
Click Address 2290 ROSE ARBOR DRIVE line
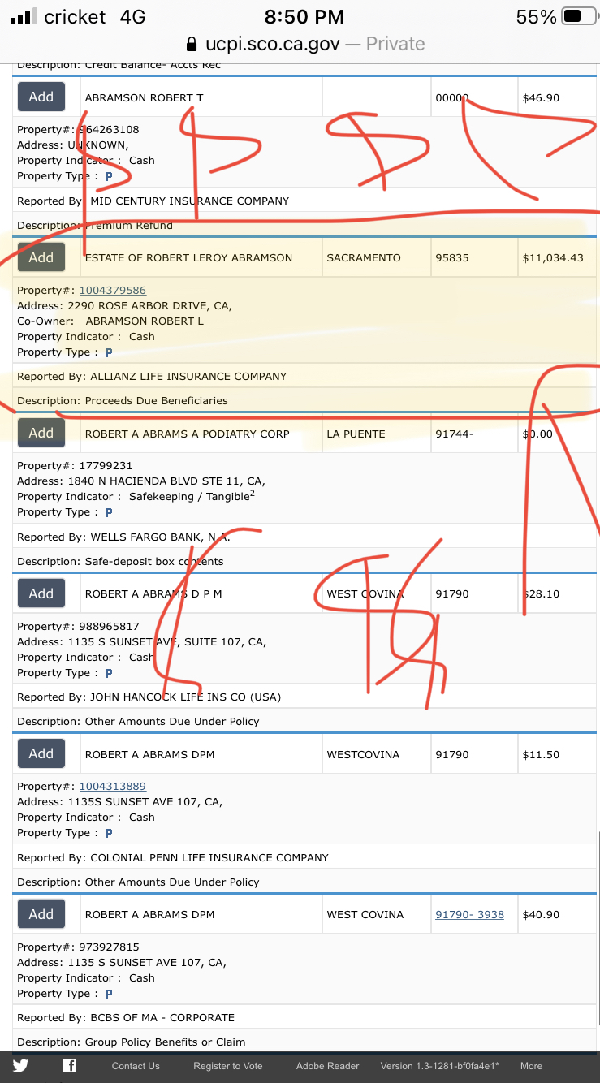click(x=124, y=305)
